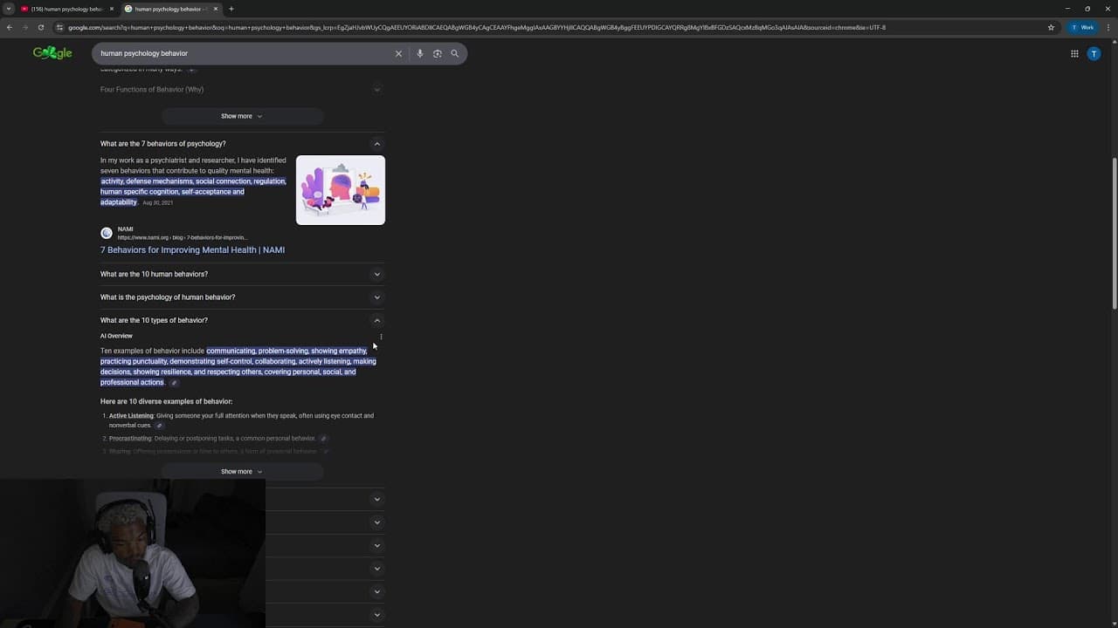Screen dimensions: 1118x628
Task: Bookmark this page with the star icon
Action: 1051,27
